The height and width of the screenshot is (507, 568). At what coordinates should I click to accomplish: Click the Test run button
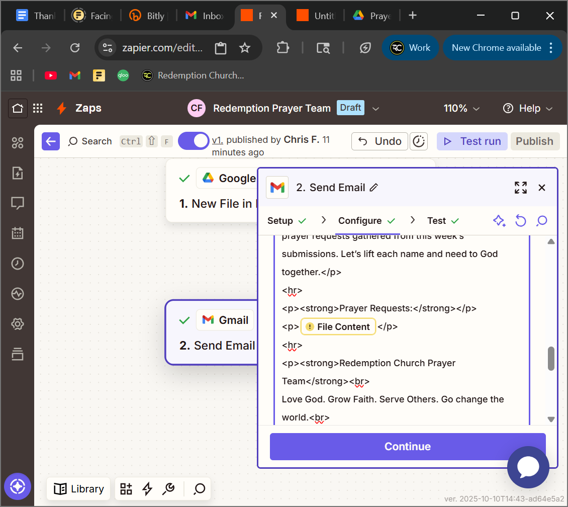tap(472, 141)
